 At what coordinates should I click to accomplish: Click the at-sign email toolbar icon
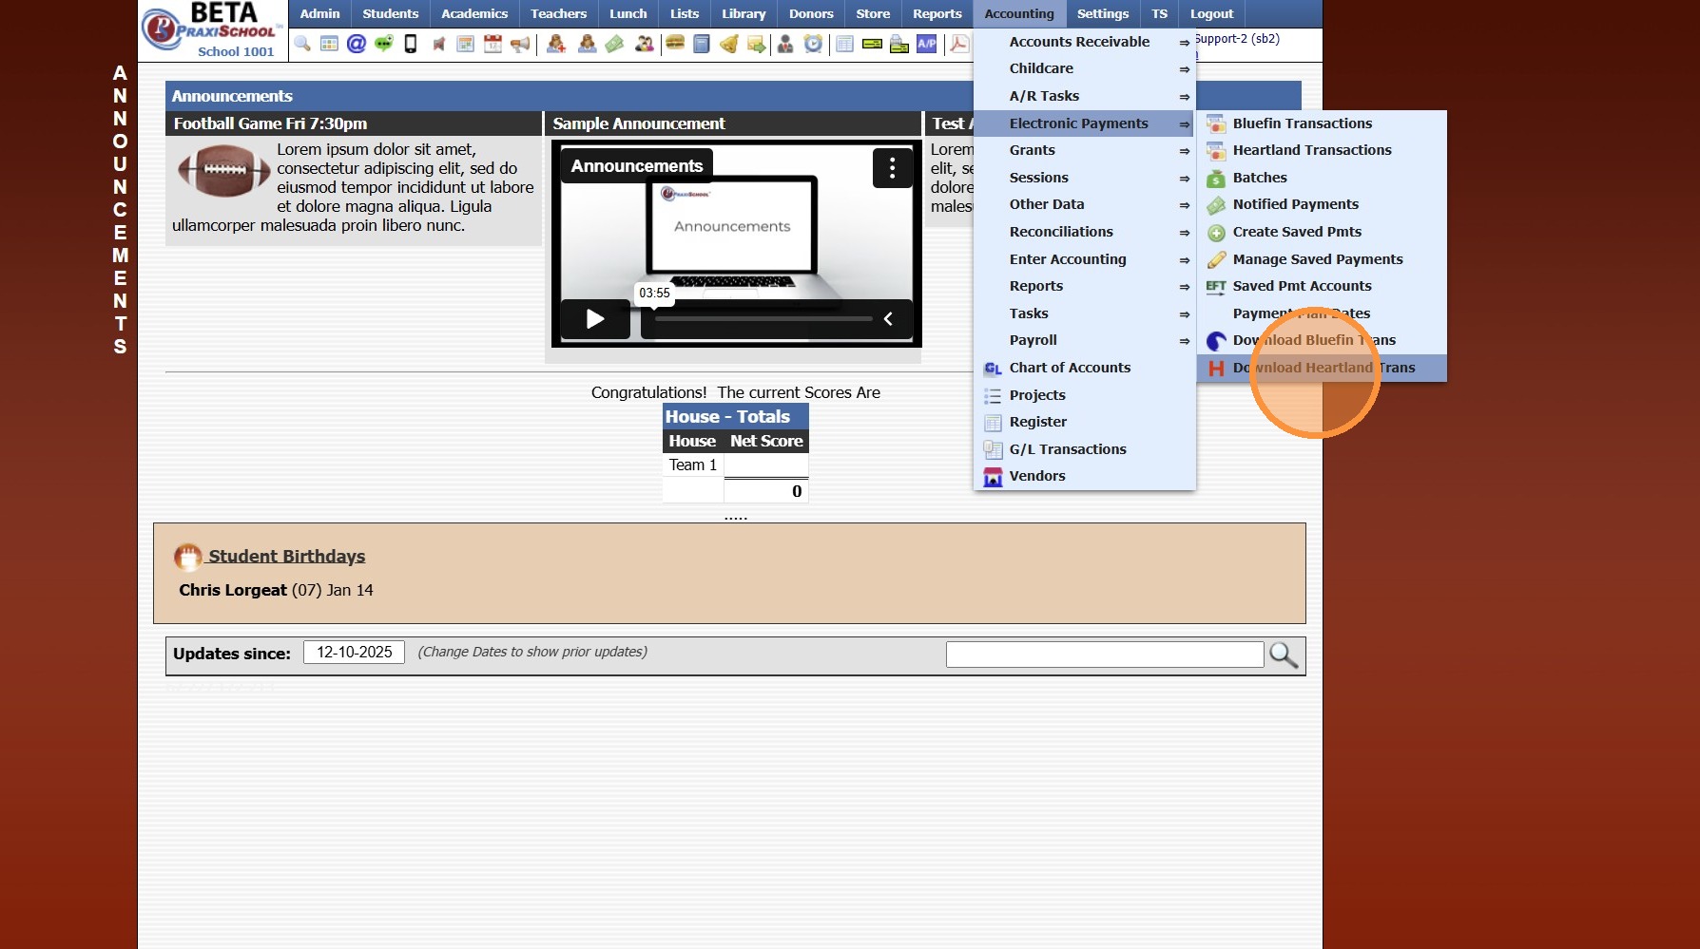coord(357,44)
